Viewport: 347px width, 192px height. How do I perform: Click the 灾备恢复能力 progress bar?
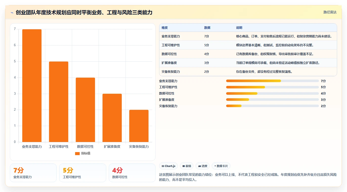[272, 106]
